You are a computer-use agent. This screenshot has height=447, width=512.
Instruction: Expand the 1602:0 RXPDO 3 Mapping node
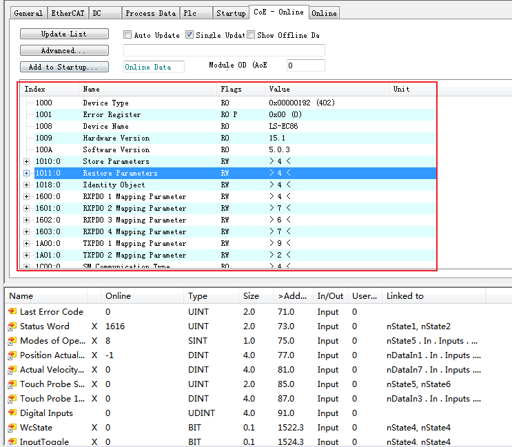[26, 220]
